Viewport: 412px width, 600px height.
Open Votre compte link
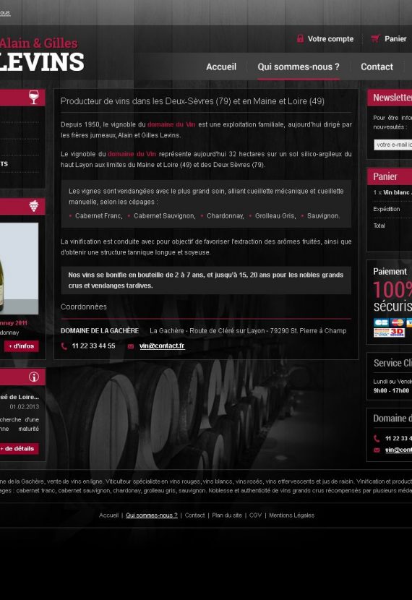tap(330, 38)
